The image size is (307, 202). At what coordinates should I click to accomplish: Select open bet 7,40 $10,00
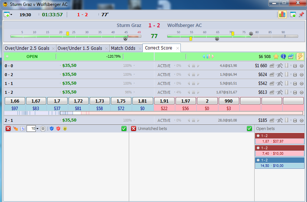click(x=280, y=151)
